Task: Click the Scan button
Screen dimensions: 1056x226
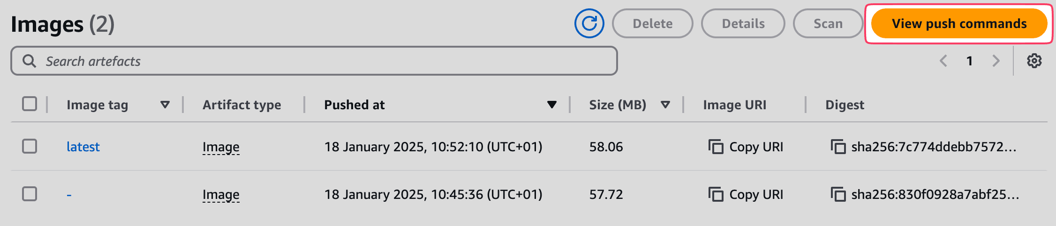Action: click(828, 23)
